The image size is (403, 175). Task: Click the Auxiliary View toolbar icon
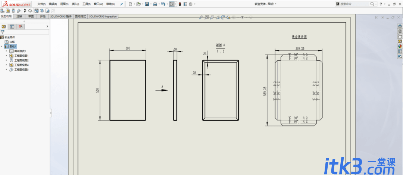pos(19,10)
